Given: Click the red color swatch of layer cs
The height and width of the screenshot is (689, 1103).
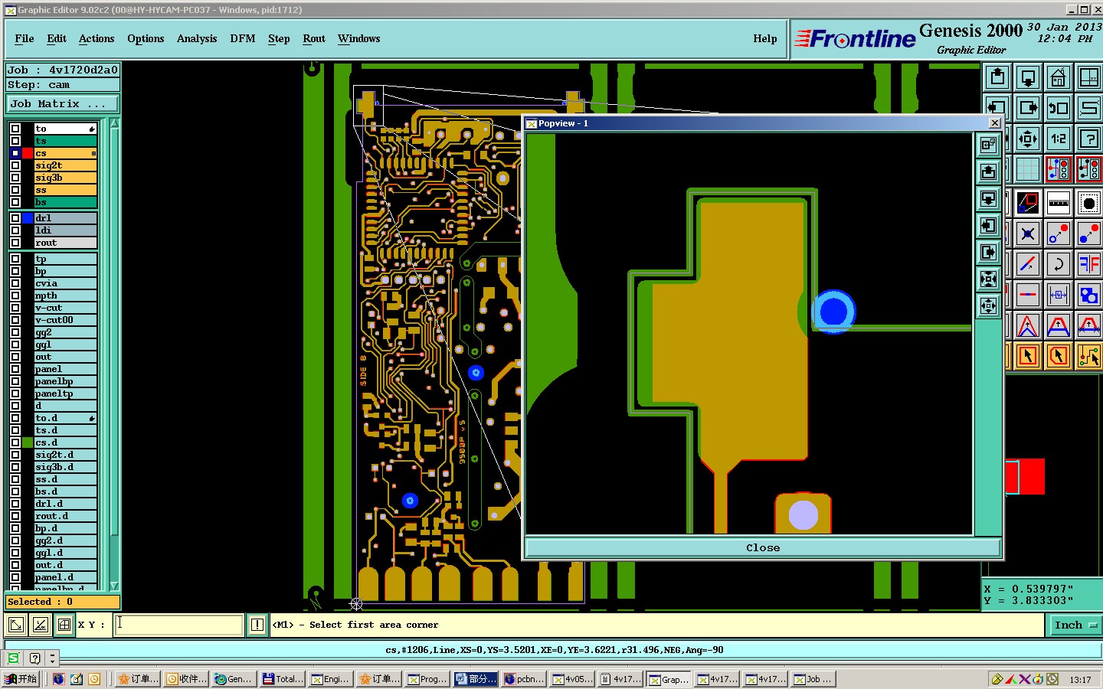Looking at the screenshot, I should pyautogui.click(x=28, y=153).
